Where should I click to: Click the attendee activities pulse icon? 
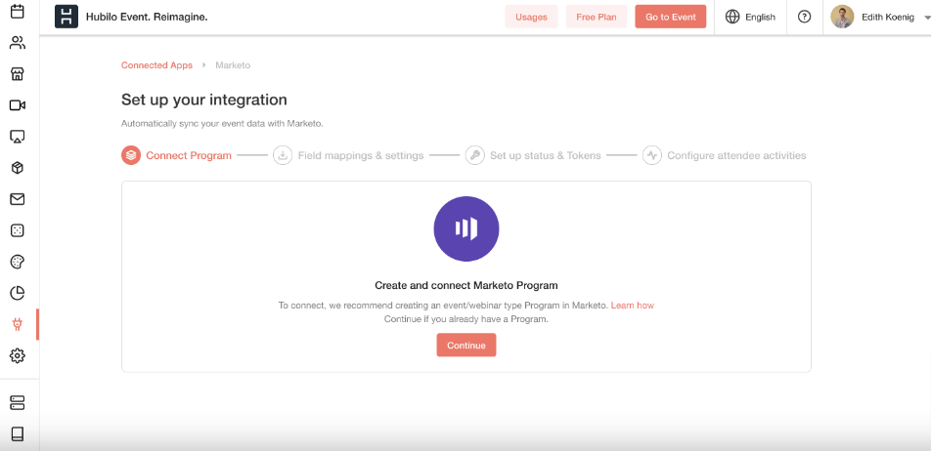pyautogui.click(x=652, y=155)
